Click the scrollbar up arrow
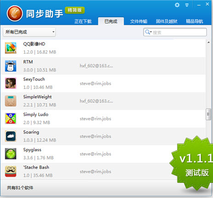The height and width of the screenshot is (198, 213). (208, 42)
